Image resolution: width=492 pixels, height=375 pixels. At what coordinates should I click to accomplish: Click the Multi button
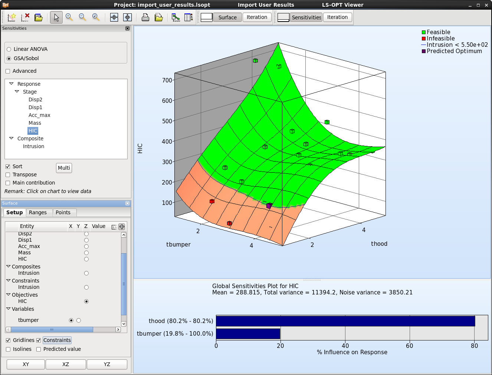(x=64, y=168)
